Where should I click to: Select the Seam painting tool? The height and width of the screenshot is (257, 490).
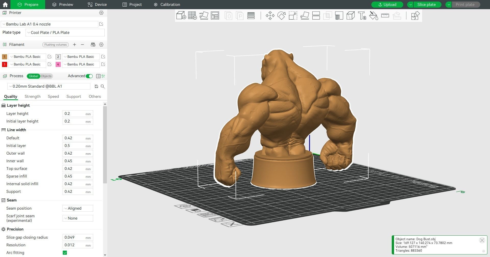pyautogui.click(x=350, y=16)
